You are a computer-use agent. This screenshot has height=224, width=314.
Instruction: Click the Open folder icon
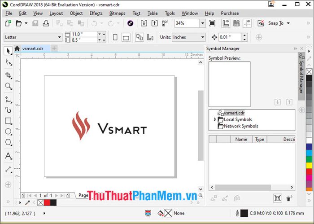tap(19, 23)
